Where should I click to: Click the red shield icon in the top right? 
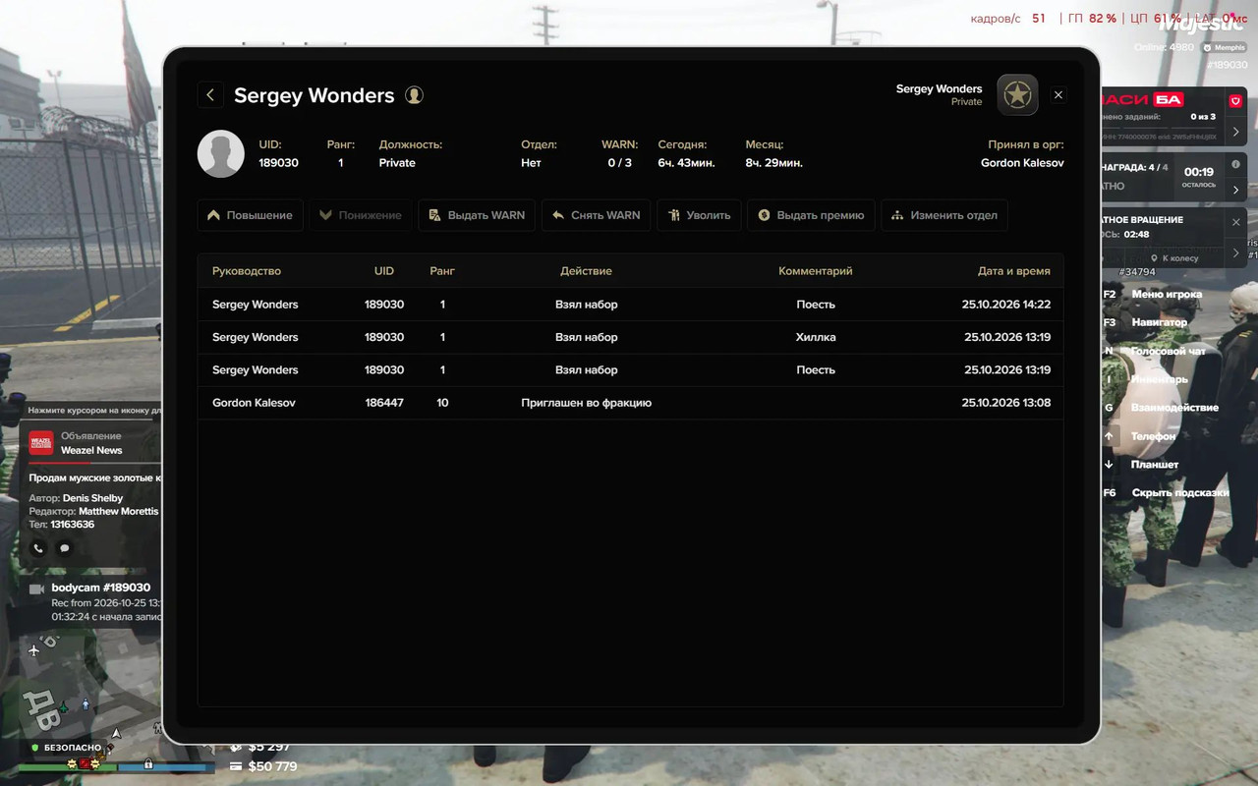(1235, 100)
